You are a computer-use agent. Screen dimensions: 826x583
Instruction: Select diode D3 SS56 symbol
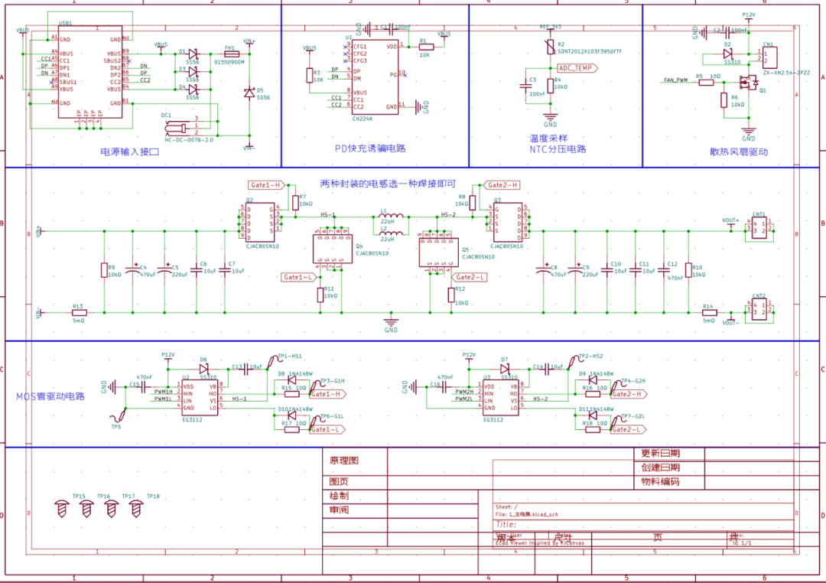coord(193,72)
